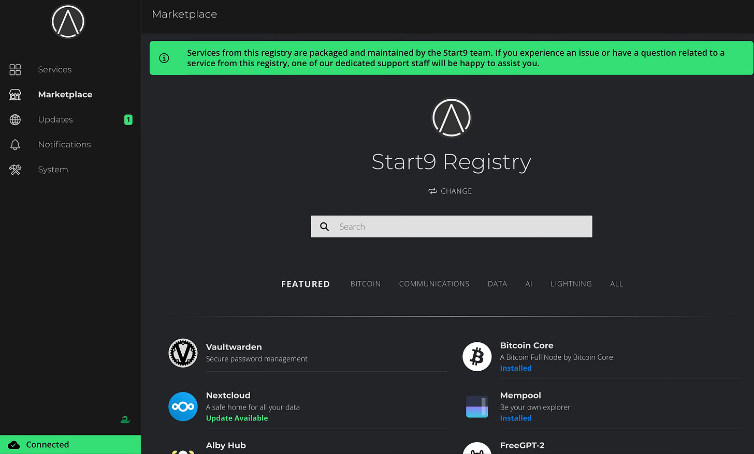Click Nextcloud's 'Update Available' status

pyautogui.click(x=237, y=418)
